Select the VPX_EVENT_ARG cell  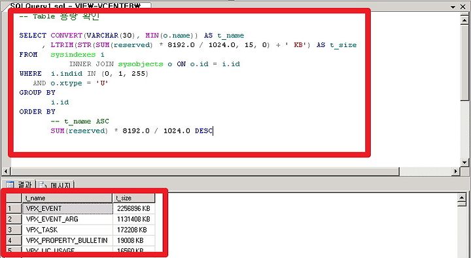click(67, 219)
